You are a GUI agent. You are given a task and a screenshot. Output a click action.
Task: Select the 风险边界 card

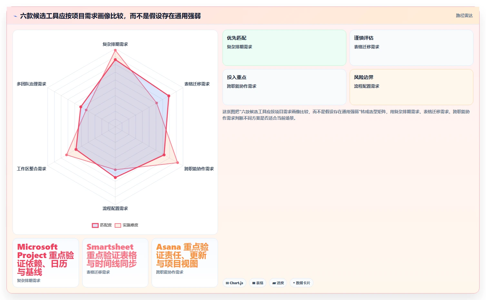point(411,87)
